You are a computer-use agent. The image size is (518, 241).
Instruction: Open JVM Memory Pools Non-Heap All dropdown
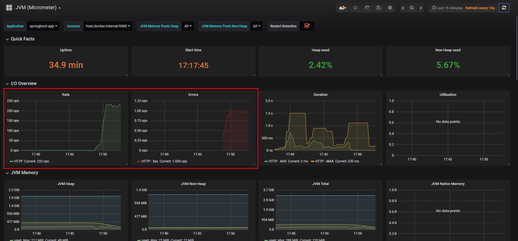(256, 26)
